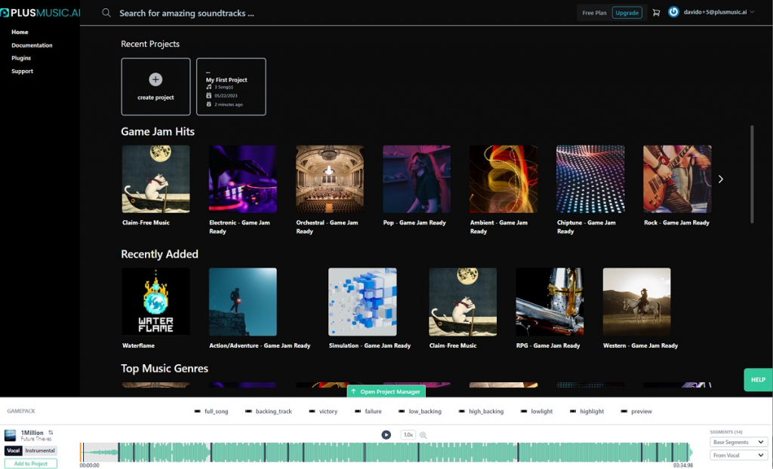The image size is (773, 469).
Task: Open the Base Segments dropdown
Action: (x=739, y=443)
